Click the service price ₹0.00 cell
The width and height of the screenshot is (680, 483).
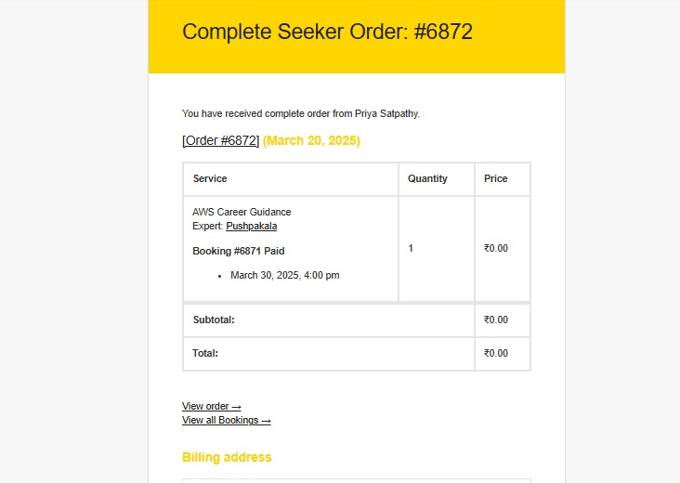click(503, 248)
